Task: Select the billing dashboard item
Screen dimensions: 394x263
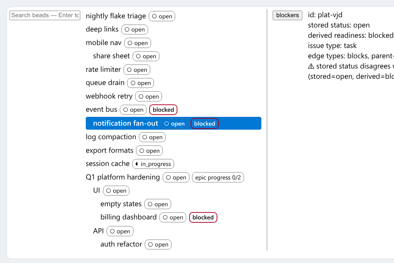Action: [x=173, y=218]
